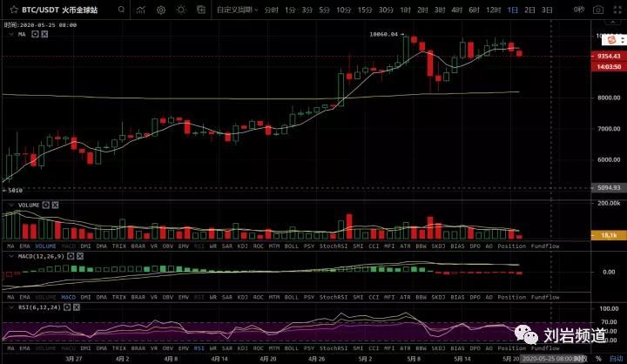The width and height of the screenshot is (627, 364).
Task: Toggle VOLUME in the row under MACD
Action: point(45,297)
